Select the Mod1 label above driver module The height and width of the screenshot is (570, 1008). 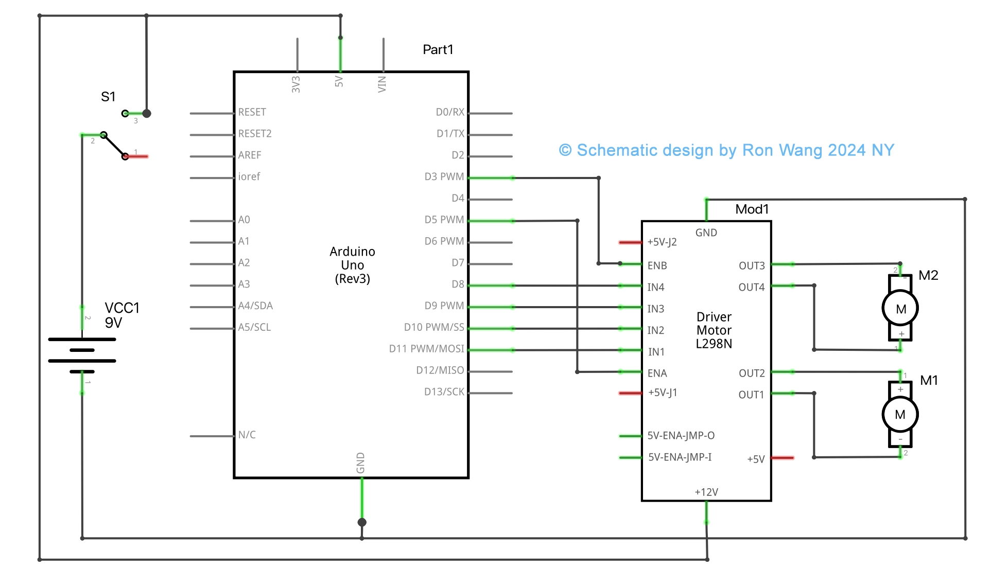(752, 209)
